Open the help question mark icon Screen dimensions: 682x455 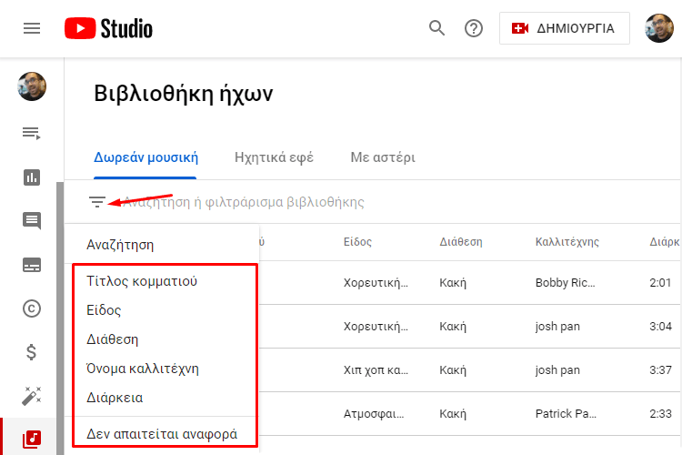(x=474, y=28)
